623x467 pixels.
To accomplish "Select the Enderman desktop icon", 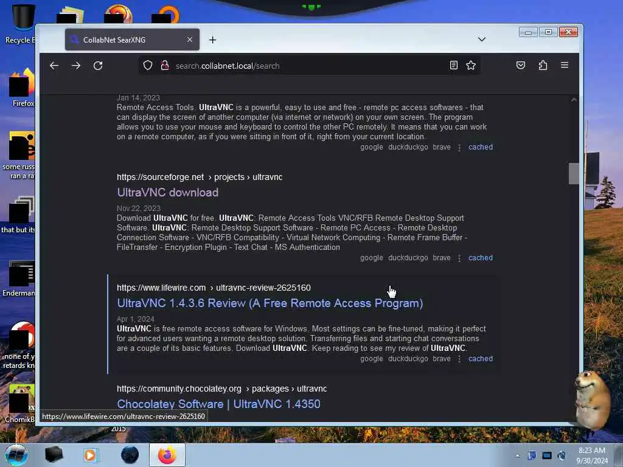I will (x=20, y=278).
